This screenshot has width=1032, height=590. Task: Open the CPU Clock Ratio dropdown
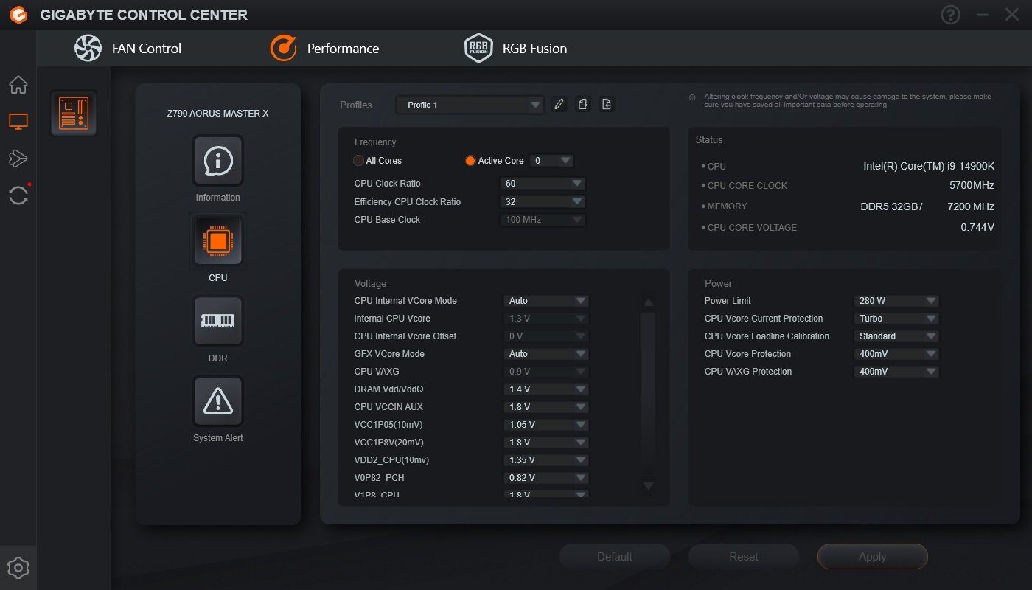(x=543, y=184)
